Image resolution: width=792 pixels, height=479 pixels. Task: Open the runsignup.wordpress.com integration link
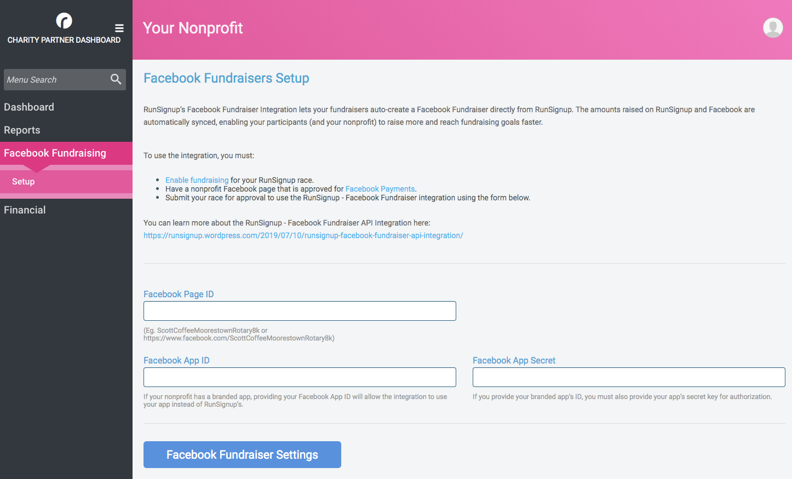point(303,235)
